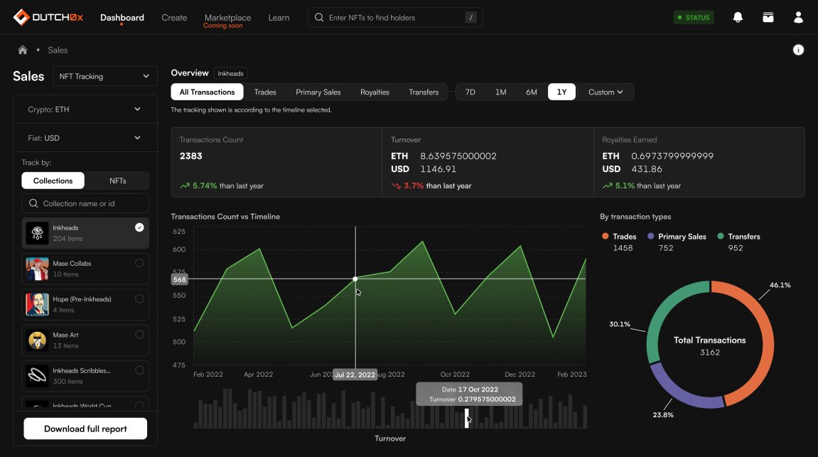Switch Track by to NFTs
Screen dimensions: 818x457
pos(117,181)
